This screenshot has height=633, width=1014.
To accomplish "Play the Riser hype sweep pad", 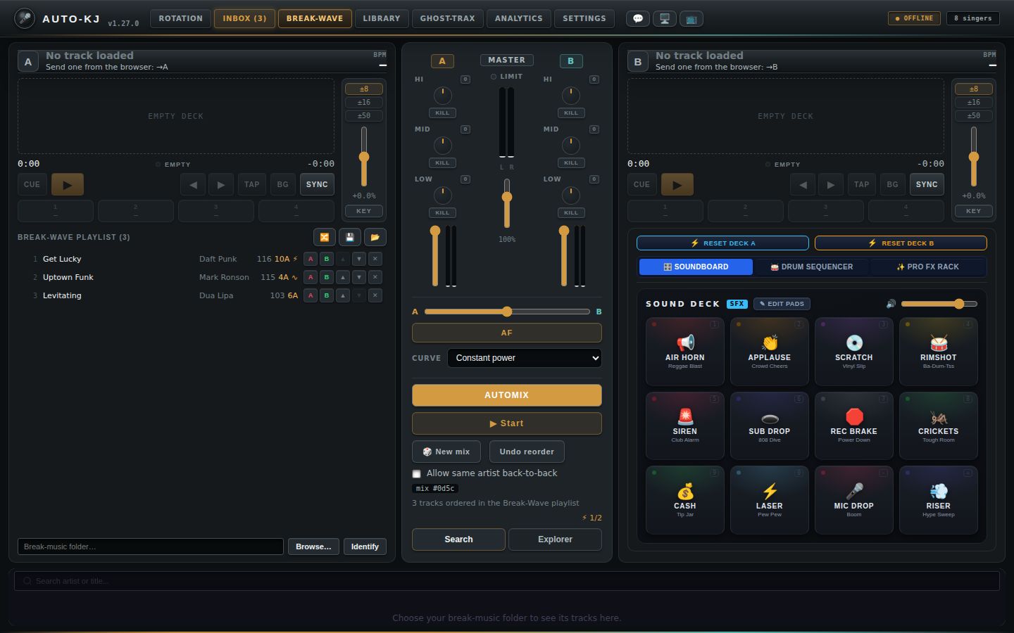I will pos(939,500).
